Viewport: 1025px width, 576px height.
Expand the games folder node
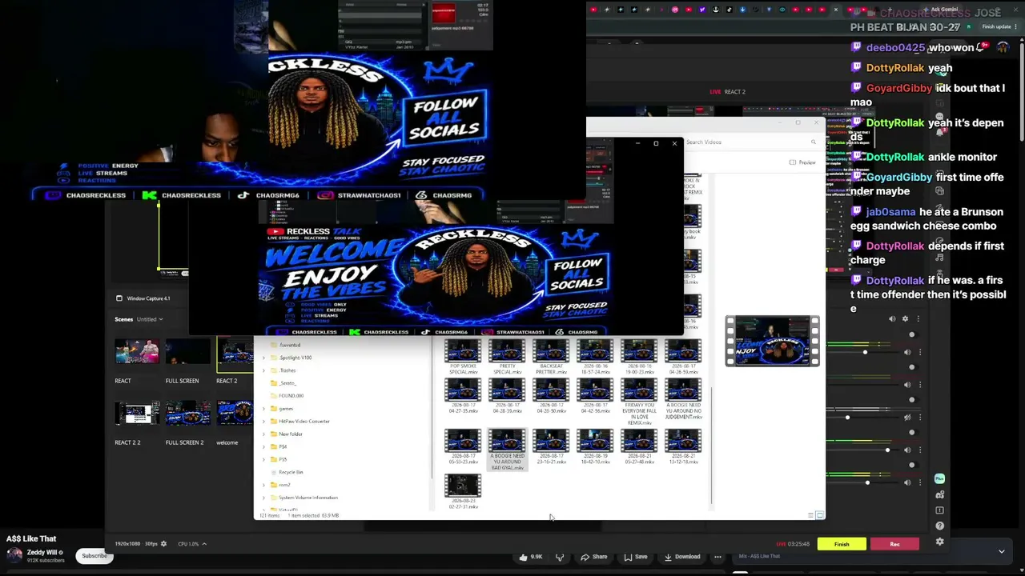(263, 409)
